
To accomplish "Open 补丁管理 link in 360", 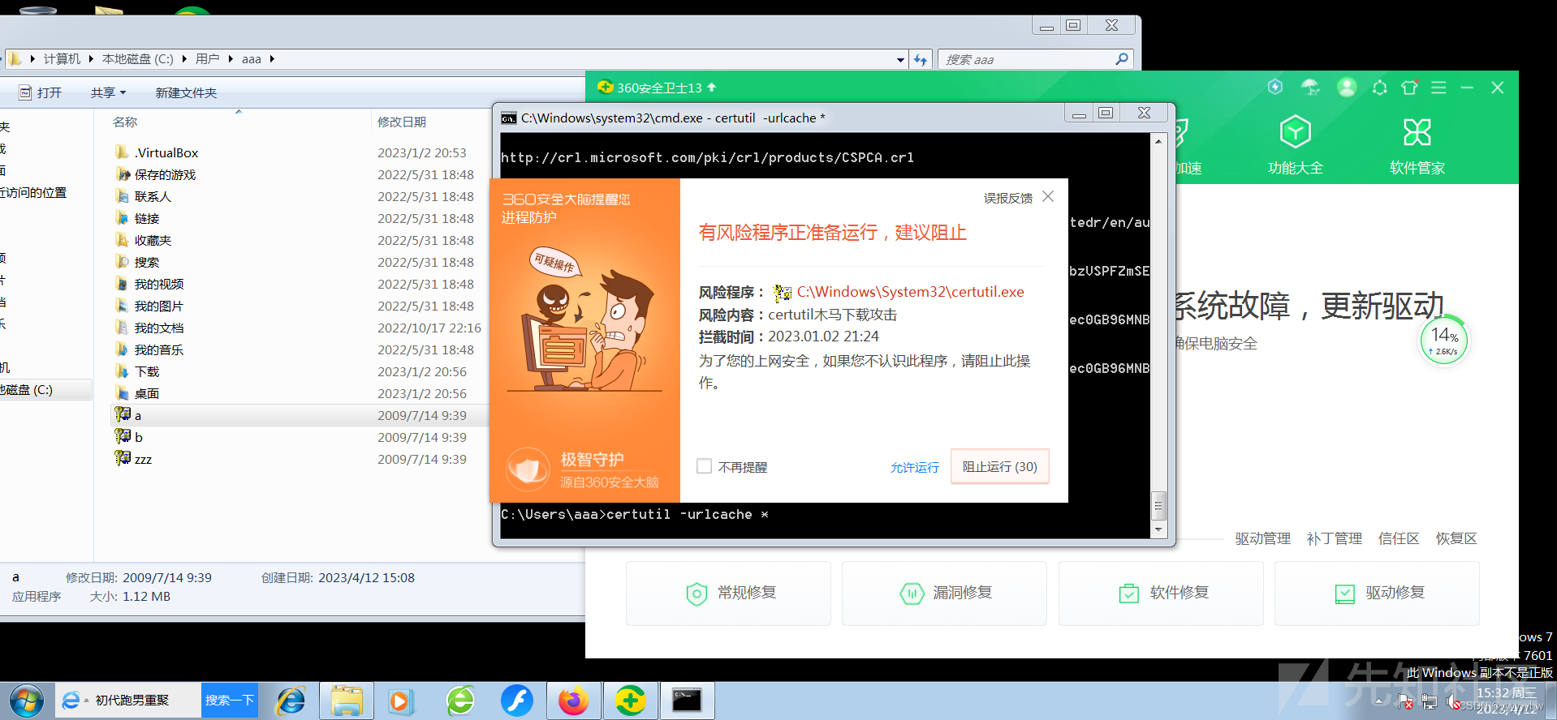I will point(1334,538).
